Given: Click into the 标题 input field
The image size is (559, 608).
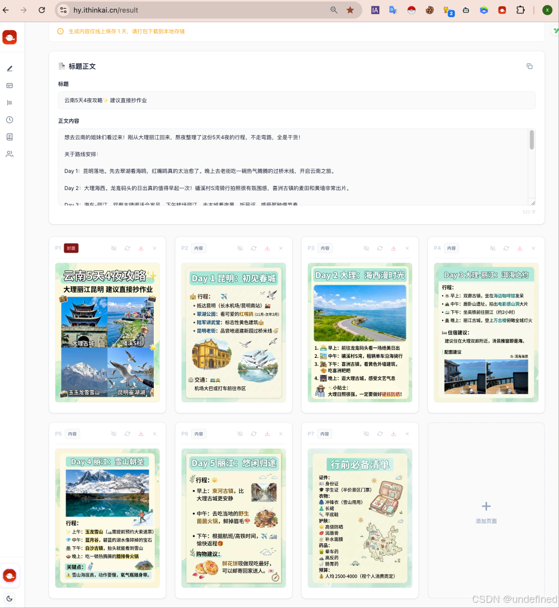Looking at the screenshot, I should (x=297, y=100).
